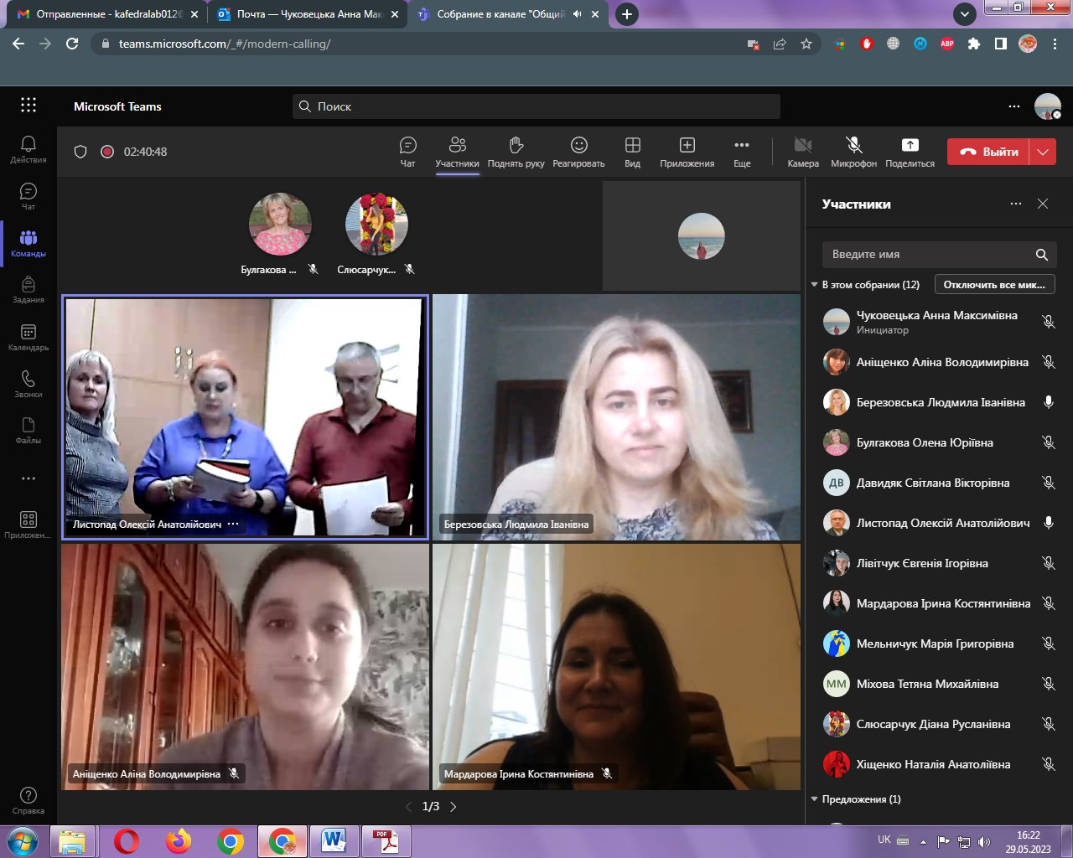1073x858 pixels.
Task: Toggle the Участники participants panel
Action: click(x=457, y=152)
